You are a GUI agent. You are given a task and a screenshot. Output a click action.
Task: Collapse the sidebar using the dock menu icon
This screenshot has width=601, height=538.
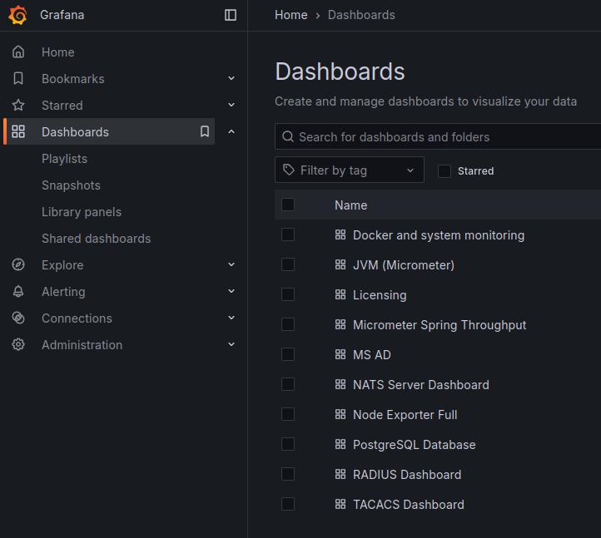[x=231, y=15]
